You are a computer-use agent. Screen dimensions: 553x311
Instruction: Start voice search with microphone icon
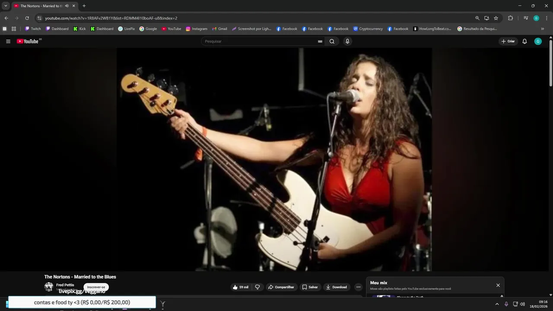point(347,41)
